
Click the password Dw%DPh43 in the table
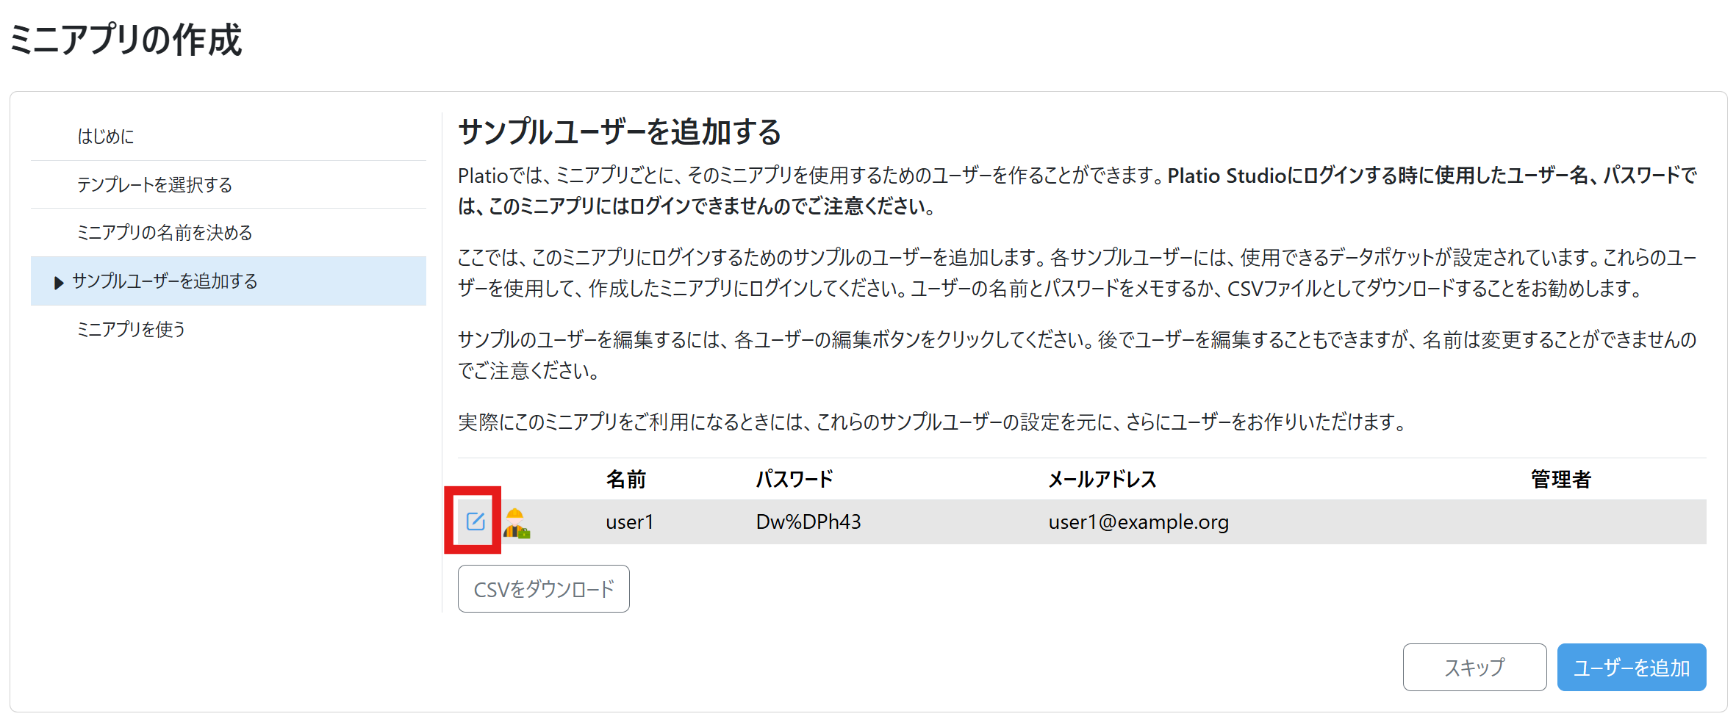tap(808, 522)
